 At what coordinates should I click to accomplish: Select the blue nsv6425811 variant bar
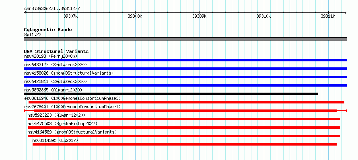[185, 85]
